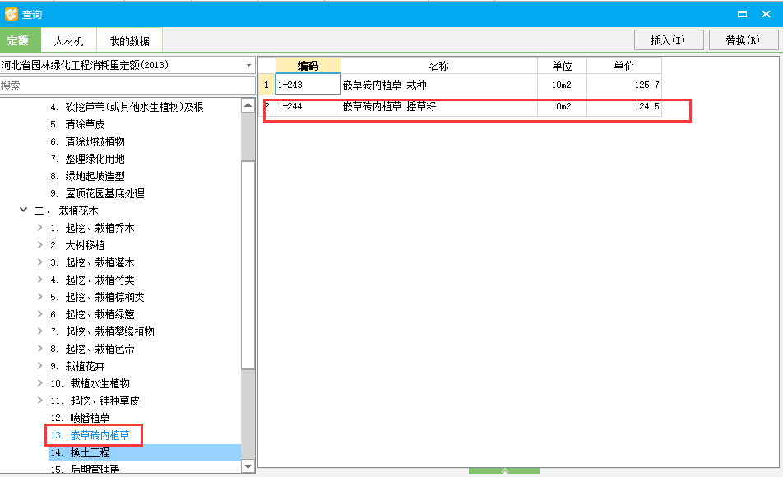The height and width of the screenshot is (477, 783).
Task: Select the 1-243 code cell
Action: [x=308, y=85]
